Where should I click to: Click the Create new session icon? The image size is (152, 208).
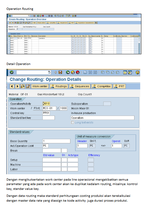pos(125,72)
